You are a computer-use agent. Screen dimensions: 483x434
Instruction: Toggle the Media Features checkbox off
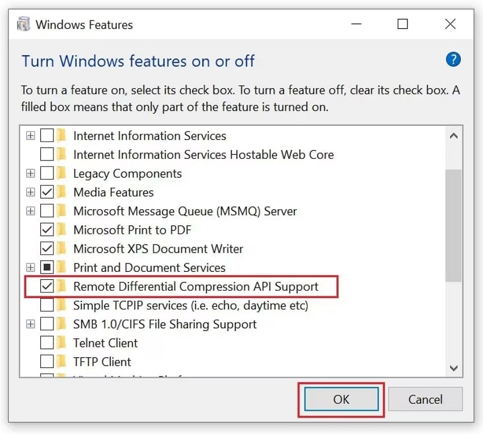[47, 192]
